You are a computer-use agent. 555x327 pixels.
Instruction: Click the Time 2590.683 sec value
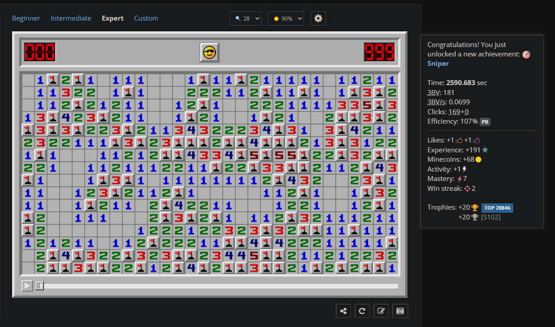tap(467, 83)
